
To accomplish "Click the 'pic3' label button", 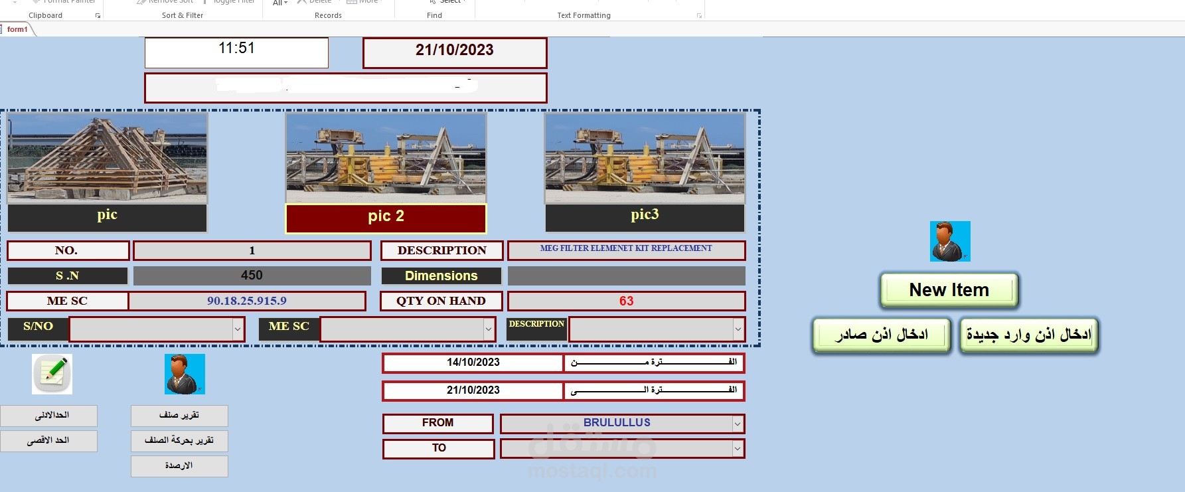I will point(645,218).
